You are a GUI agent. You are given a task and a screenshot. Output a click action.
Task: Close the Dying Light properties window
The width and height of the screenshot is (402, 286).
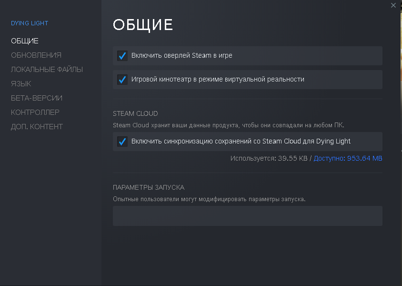click(393, 5)
